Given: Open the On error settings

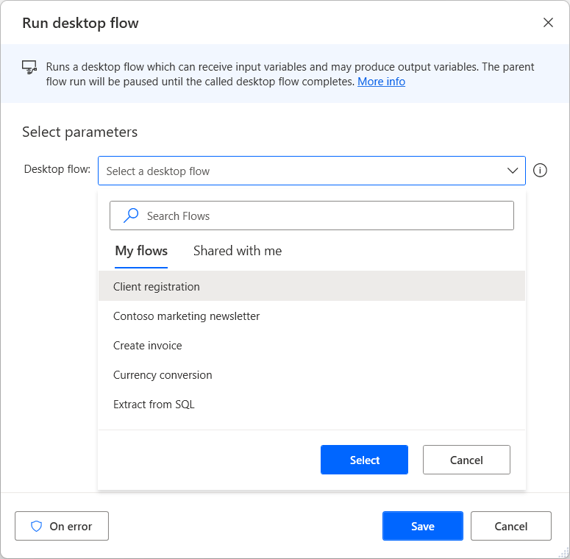Looking at the screenshot, I should [62, 526].
